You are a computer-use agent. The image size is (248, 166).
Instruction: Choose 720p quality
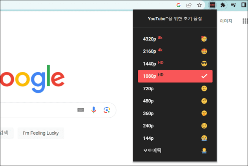[x=175, y=88]
